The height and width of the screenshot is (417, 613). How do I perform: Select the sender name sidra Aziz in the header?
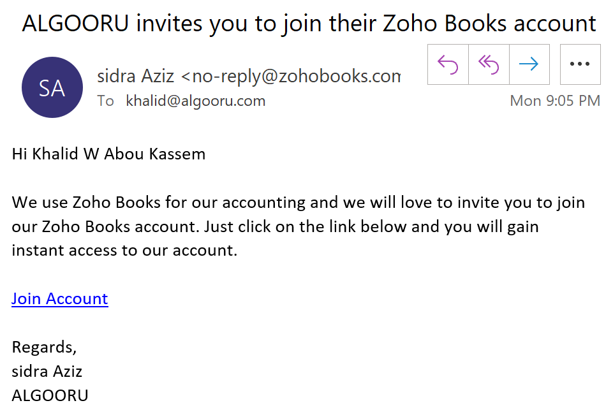point(136,76)
